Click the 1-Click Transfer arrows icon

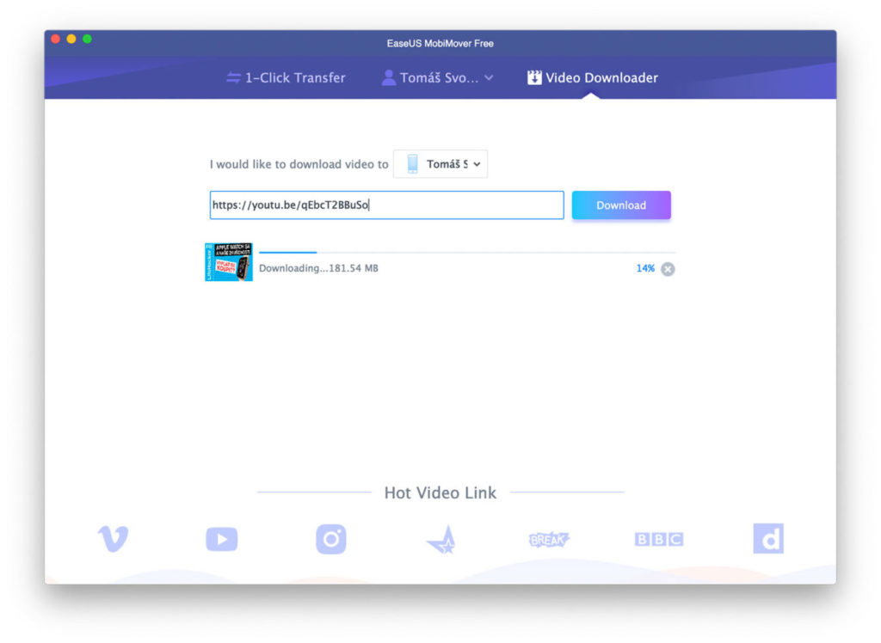click(233, 77)
